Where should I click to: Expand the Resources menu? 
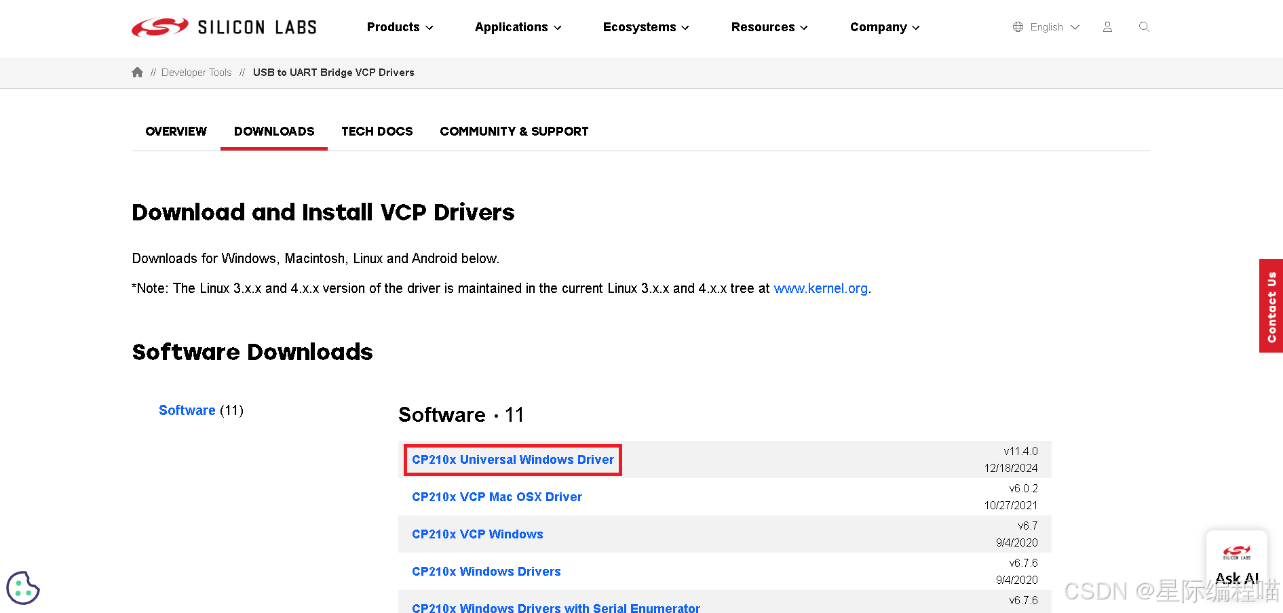(769, 27)
